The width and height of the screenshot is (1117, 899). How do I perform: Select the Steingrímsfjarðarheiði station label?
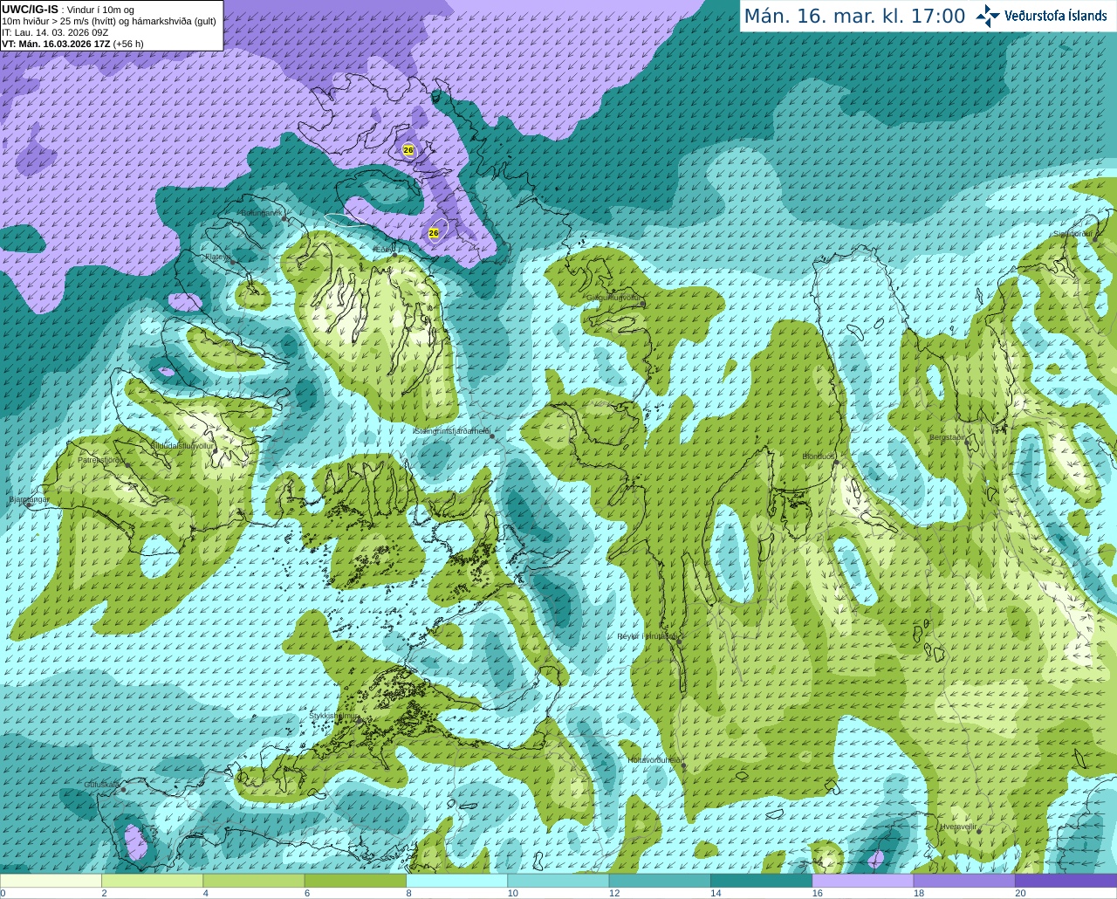(451, 431)
